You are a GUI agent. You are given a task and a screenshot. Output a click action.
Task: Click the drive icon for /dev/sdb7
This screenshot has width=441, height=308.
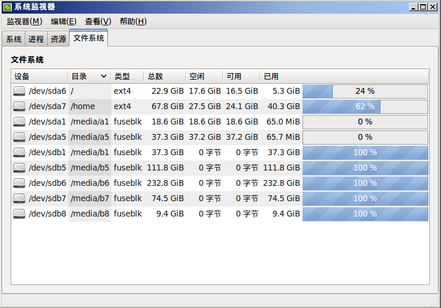[x=19, y=198]
